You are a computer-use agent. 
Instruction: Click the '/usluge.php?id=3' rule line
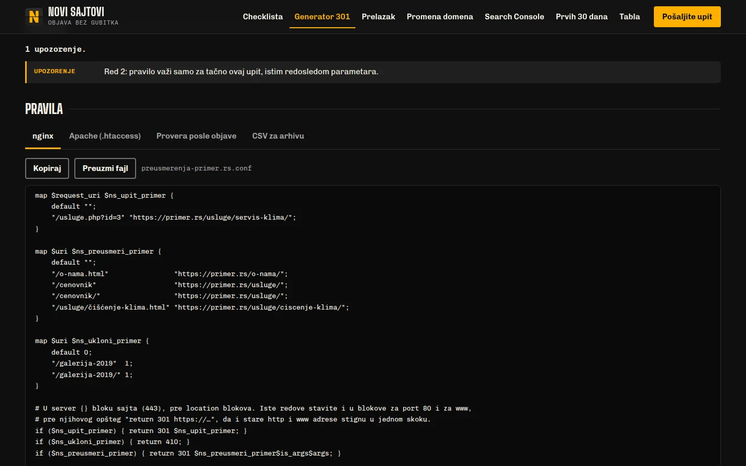point(174,218)
